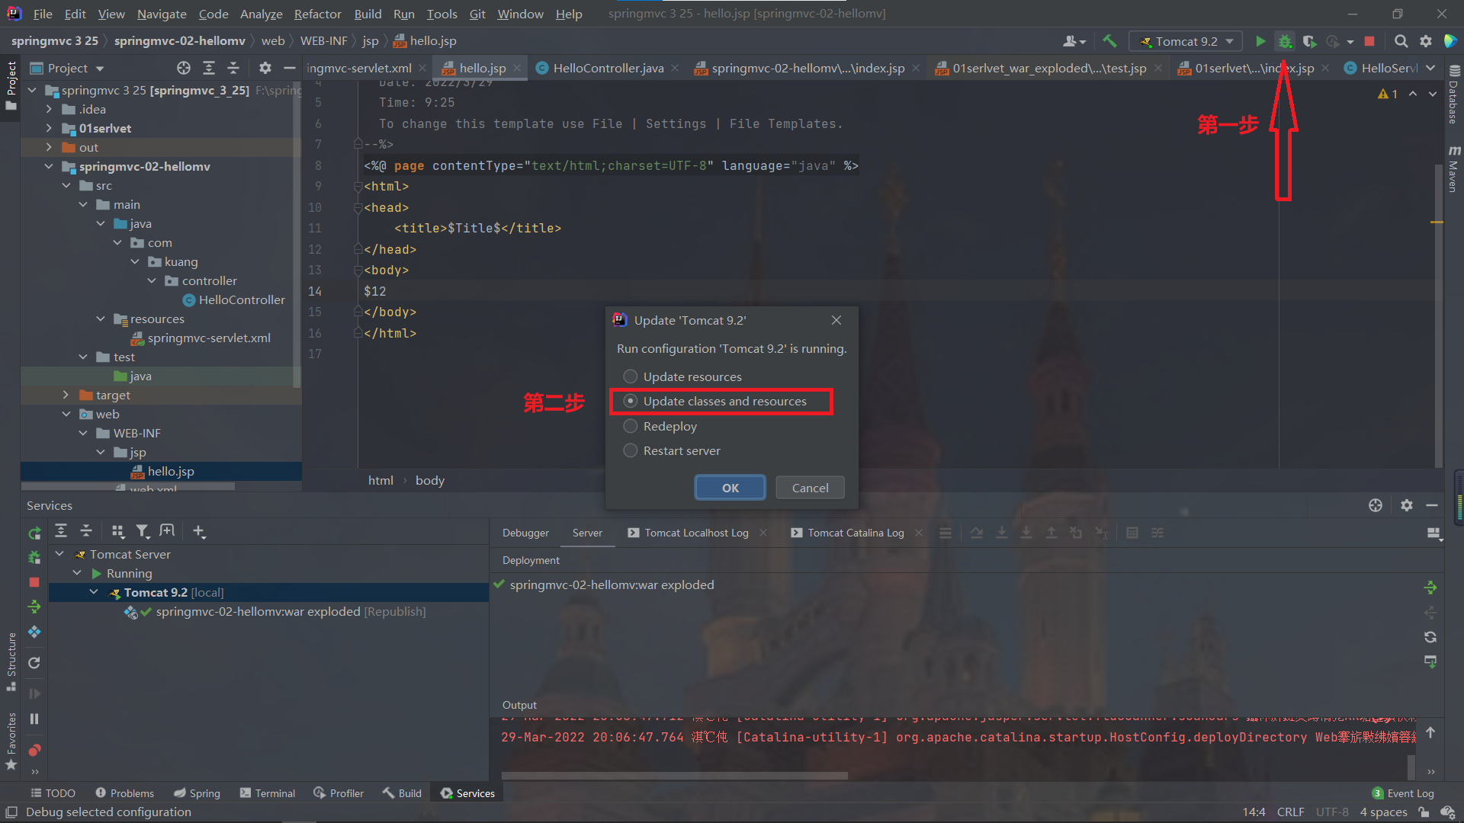Open Search Everywhere with the magnifier icon
Image resolution: width=1464 pixels, height=823 pixels.
(1401, 41)
